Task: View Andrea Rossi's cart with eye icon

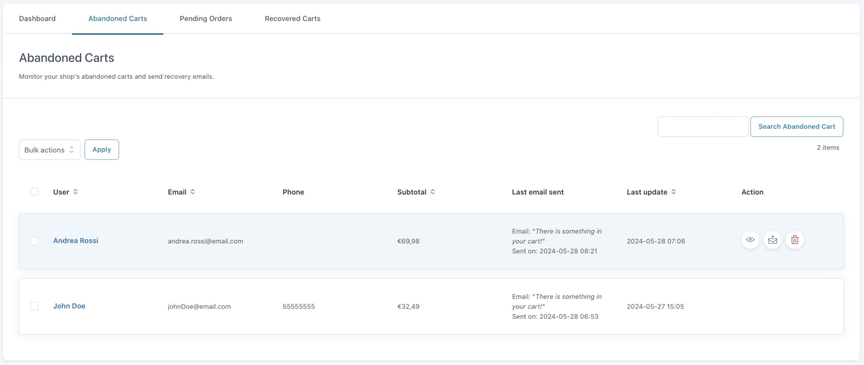Action: click(x=750, y=240)
